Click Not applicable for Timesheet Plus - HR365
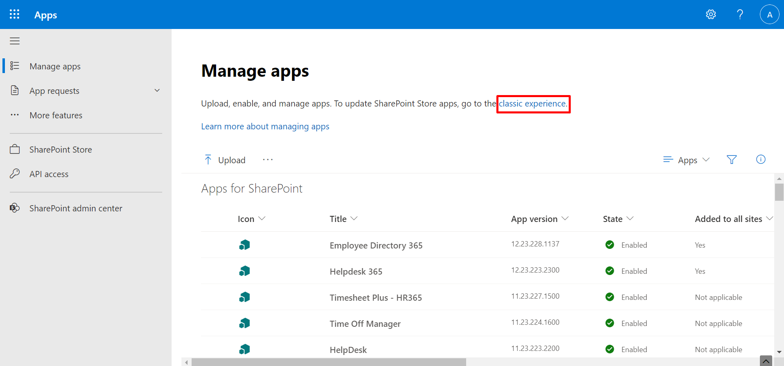 [718, 297]
